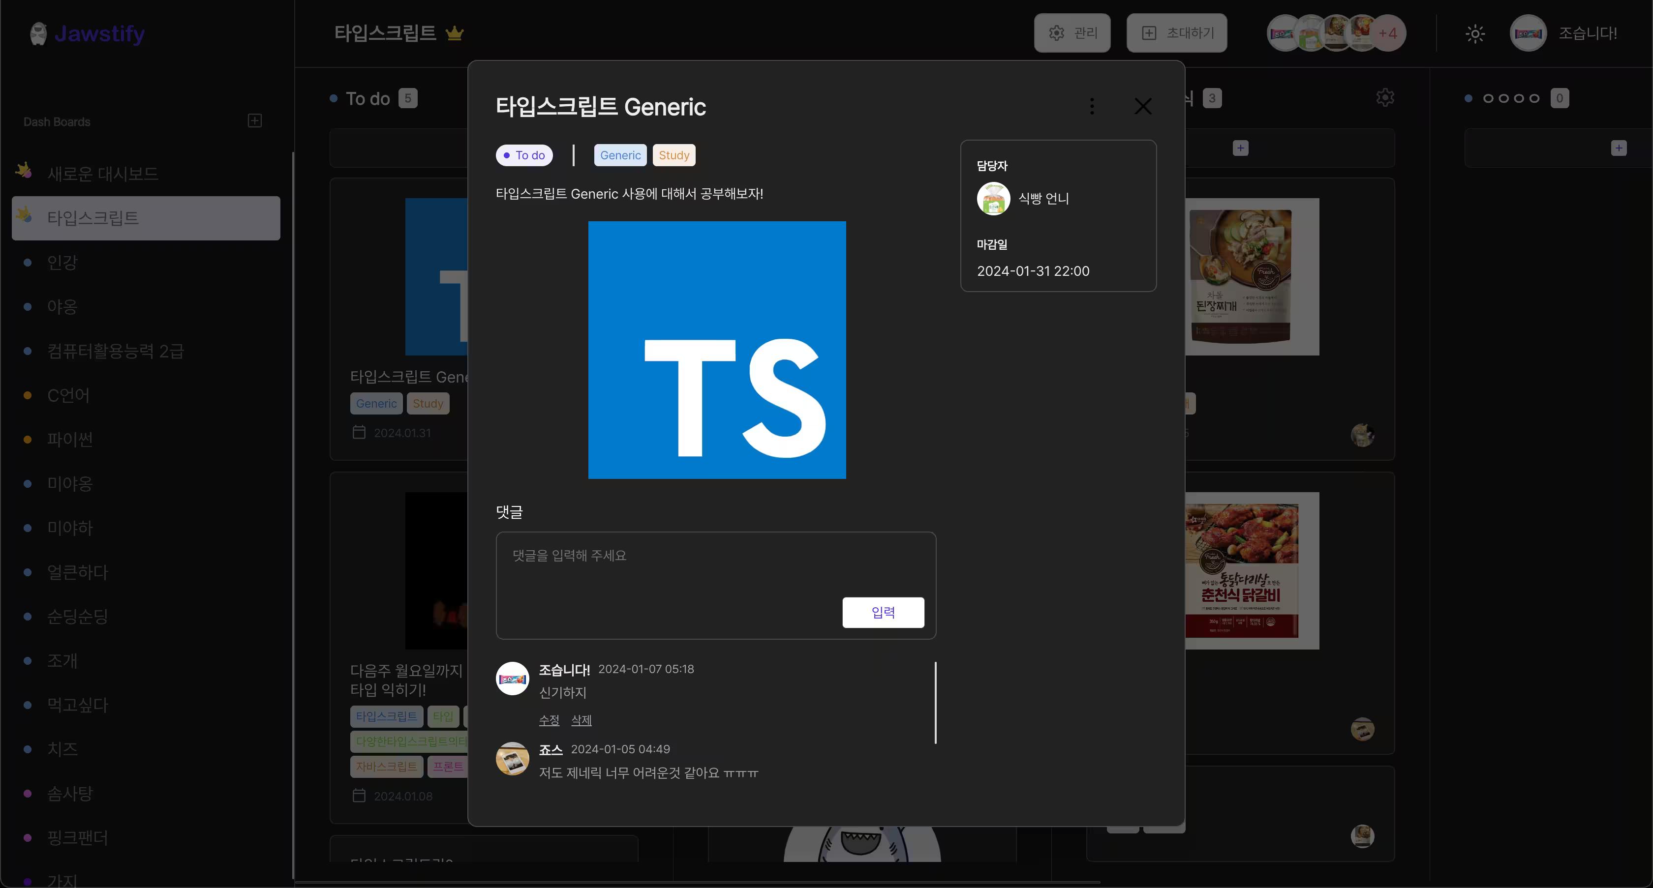Click the new dashboard add icon
The image size is (1653, 888).
click(x=255, y=120)
